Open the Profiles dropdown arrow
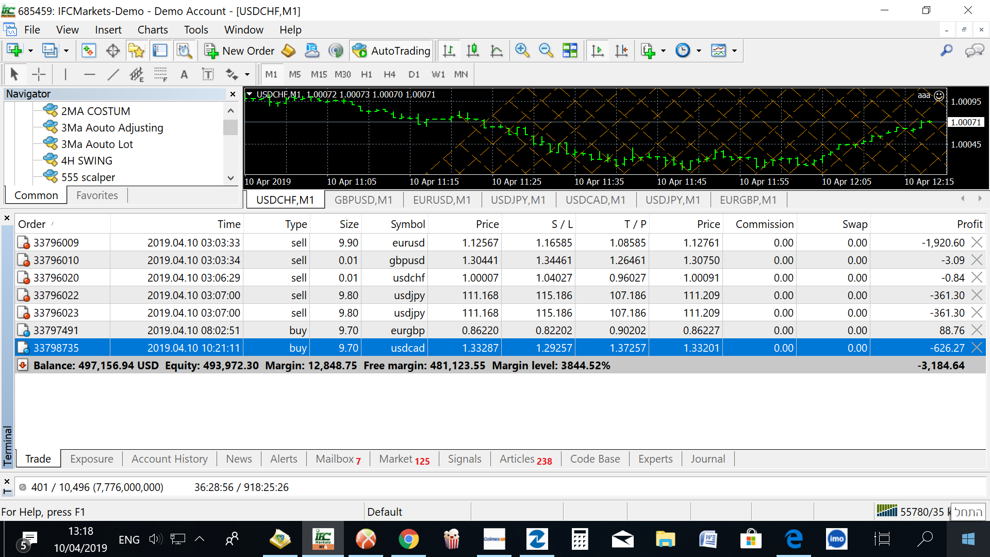 click(66, 51)
